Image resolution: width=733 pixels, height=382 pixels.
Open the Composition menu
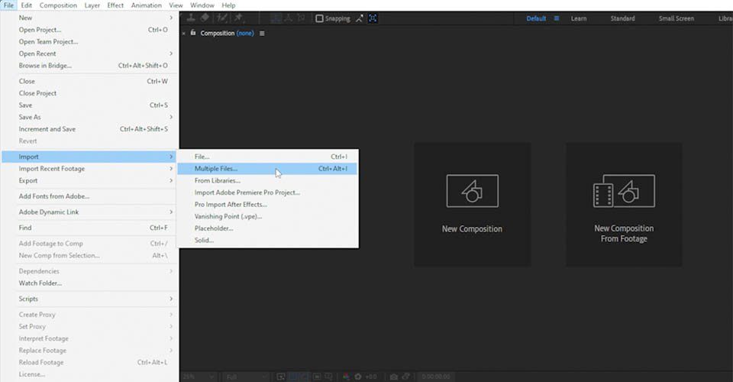[58, 5]
